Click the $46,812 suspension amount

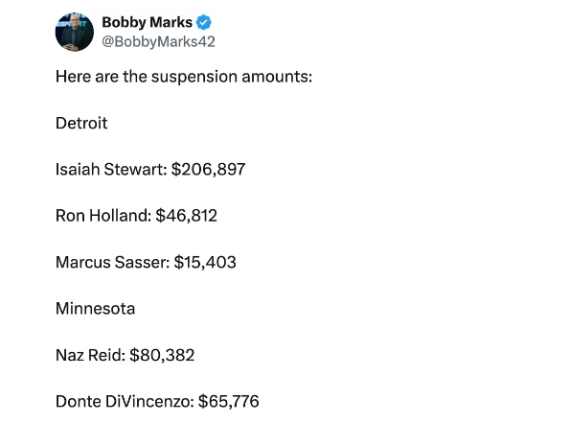tap(187, 216)
